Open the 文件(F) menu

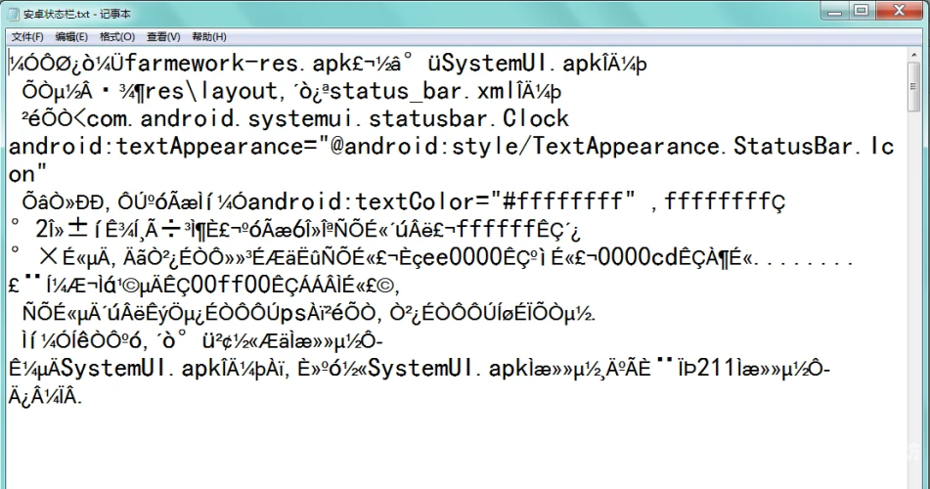(x=27, y=37)
